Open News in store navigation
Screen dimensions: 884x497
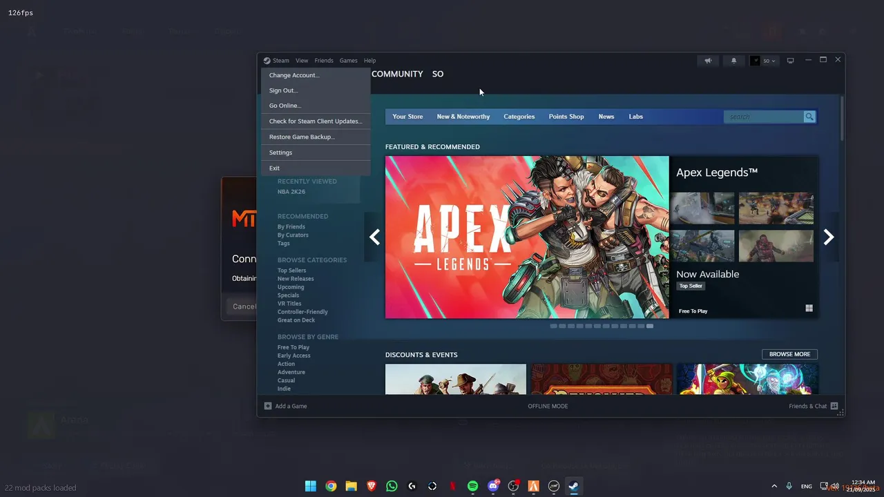click(x=606, y=117)
